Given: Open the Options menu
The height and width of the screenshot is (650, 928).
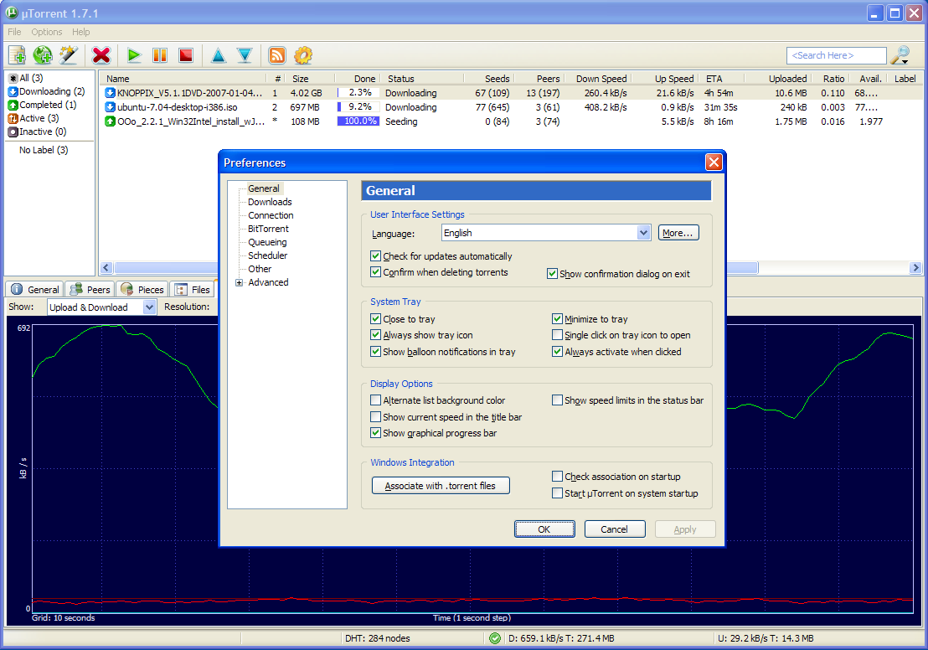Looking at the screenshot, I should pyautogui.click(x=47, y=32).
